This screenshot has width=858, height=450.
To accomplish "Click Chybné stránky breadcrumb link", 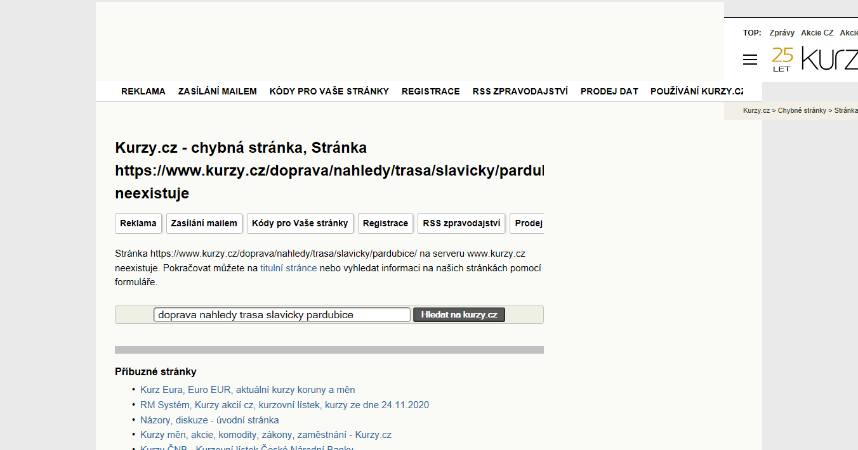I will 802,110.
